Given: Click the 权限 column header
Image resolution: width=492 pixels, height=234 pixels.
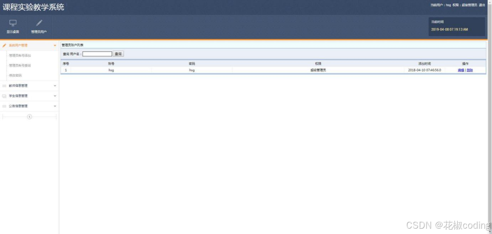Looking at the screenshot, I should pyautogui.click(x=318, y=64).
